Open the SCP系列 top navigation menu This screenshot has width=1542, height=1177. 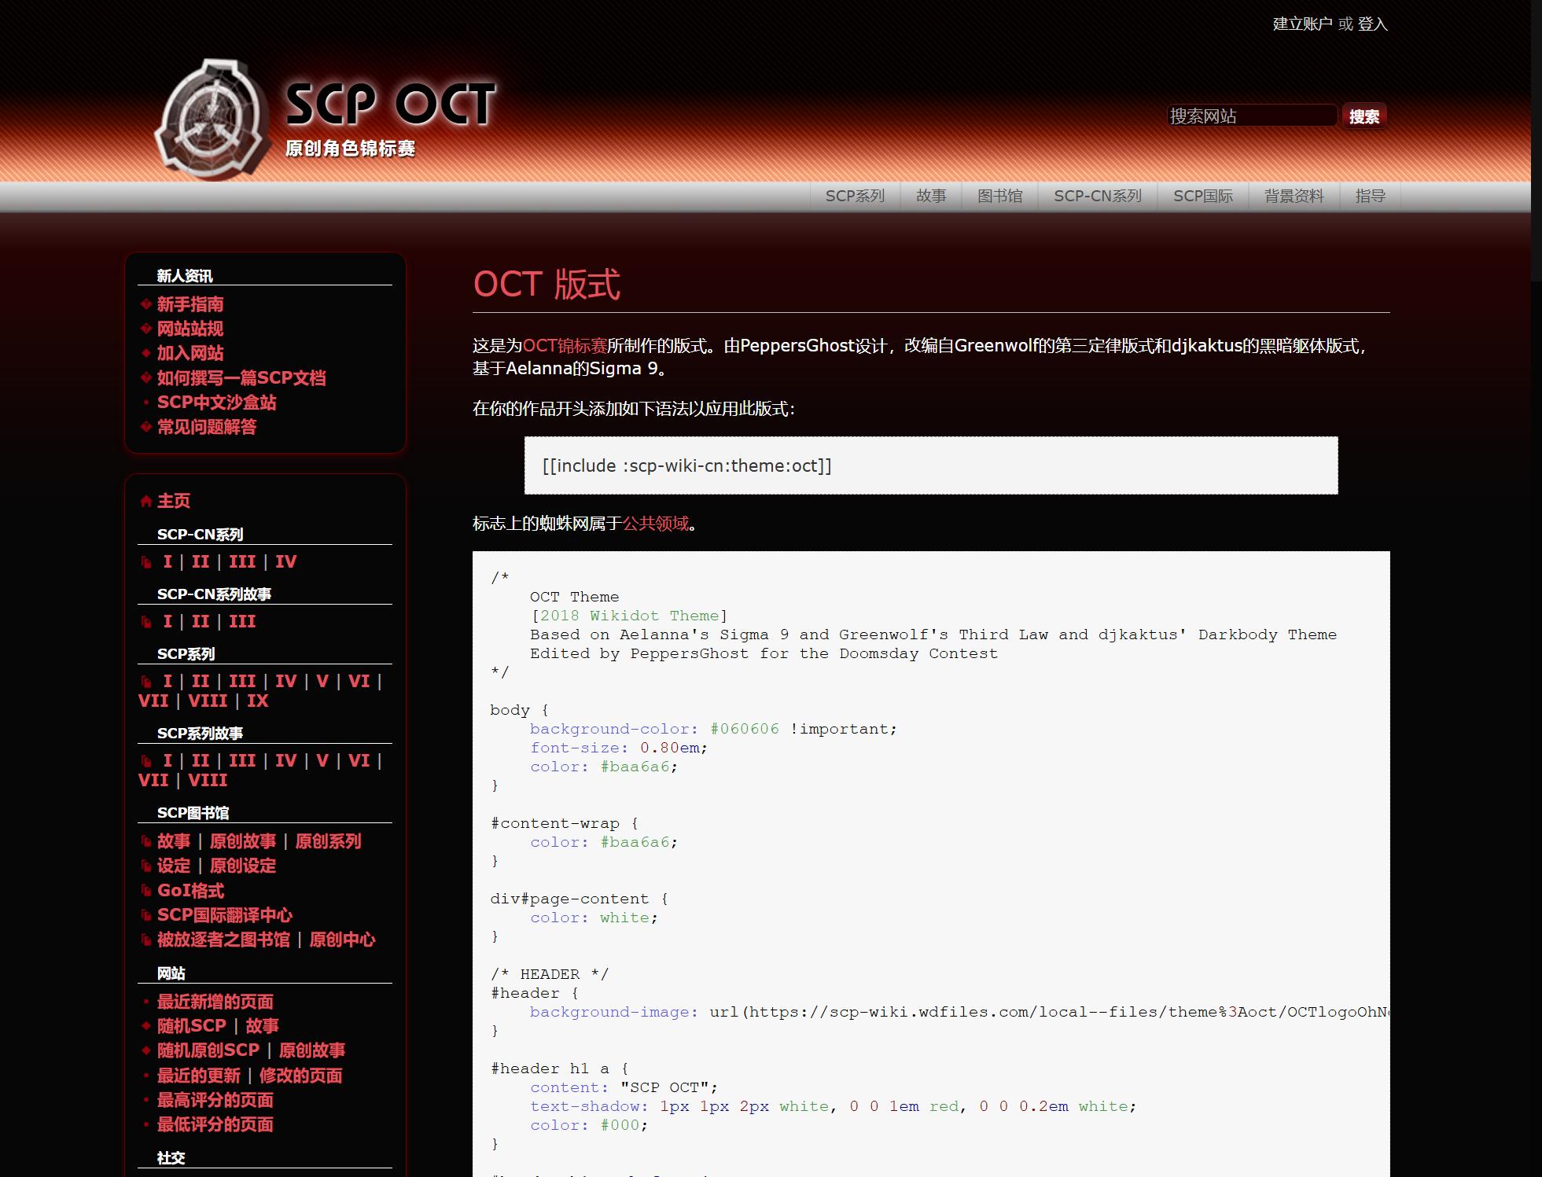[855, 196]
